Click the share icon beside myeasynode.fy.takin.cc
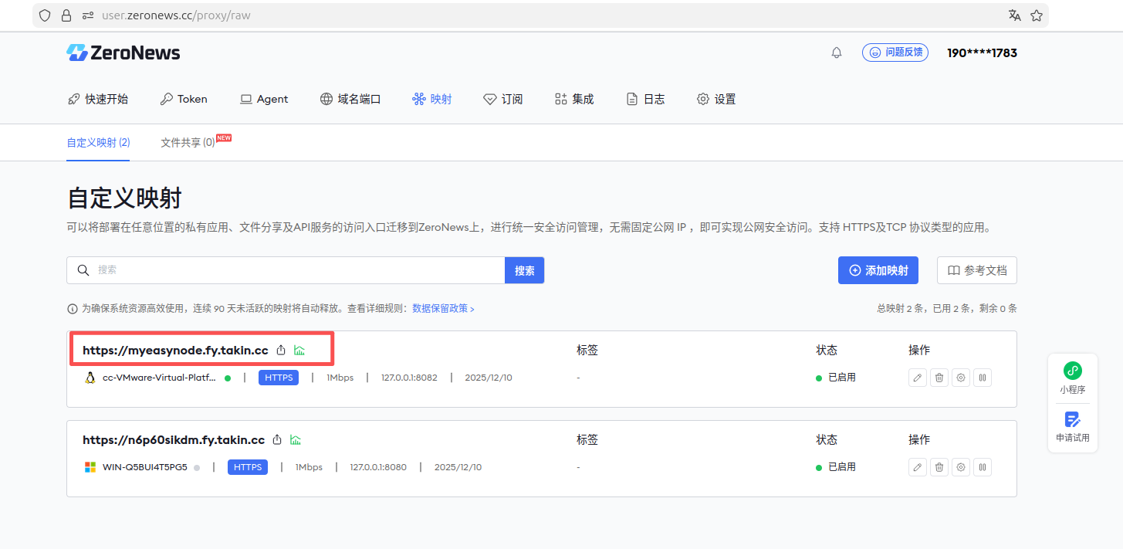 (282, 351)
